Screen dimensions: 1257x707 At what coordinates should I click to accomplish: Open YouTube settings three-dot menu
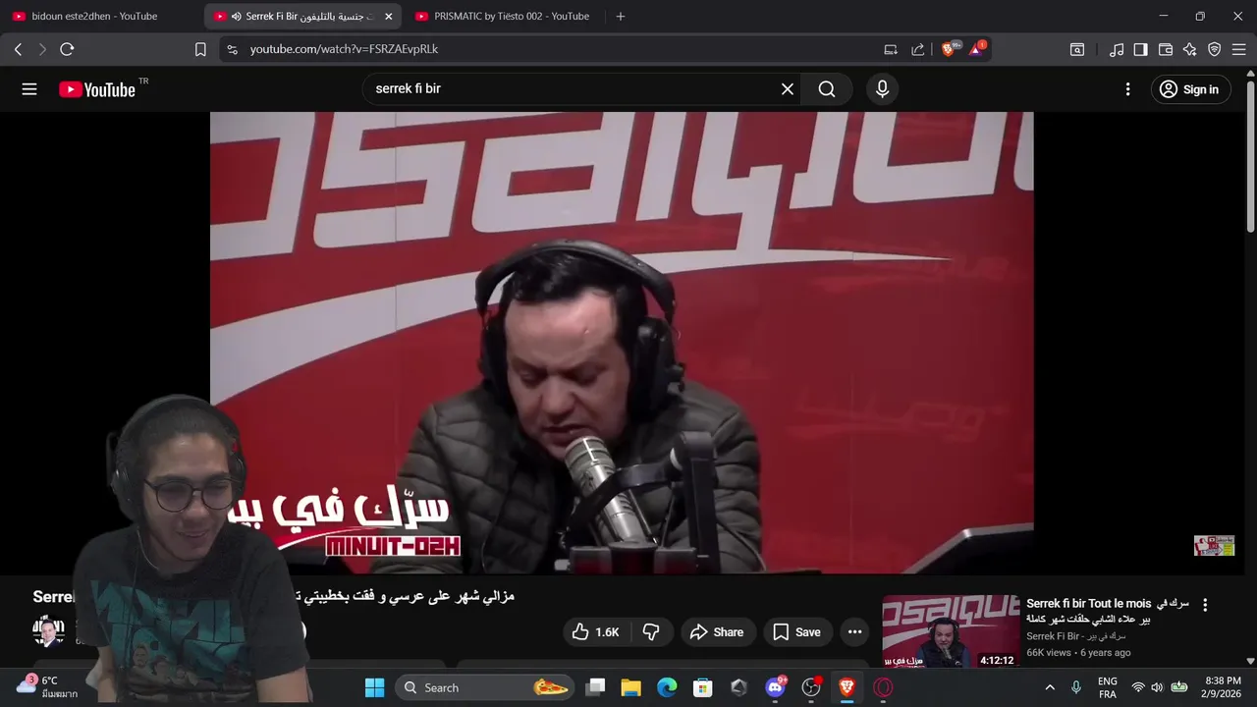(x=1127, y=89)
